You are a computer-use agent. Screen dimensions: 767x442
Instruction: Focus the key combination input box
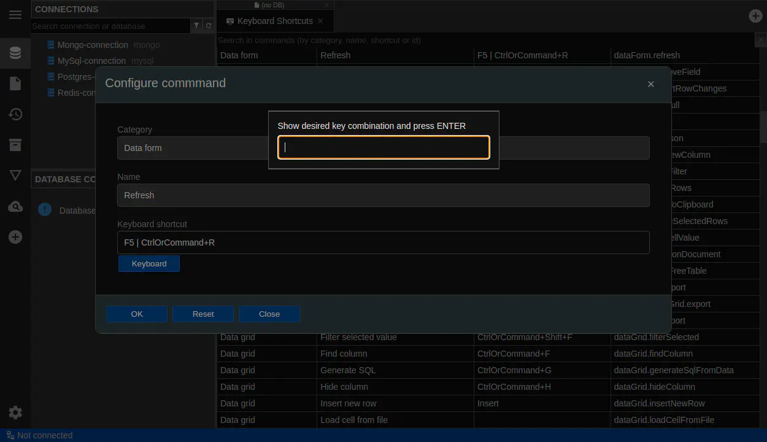click(383, 147)
